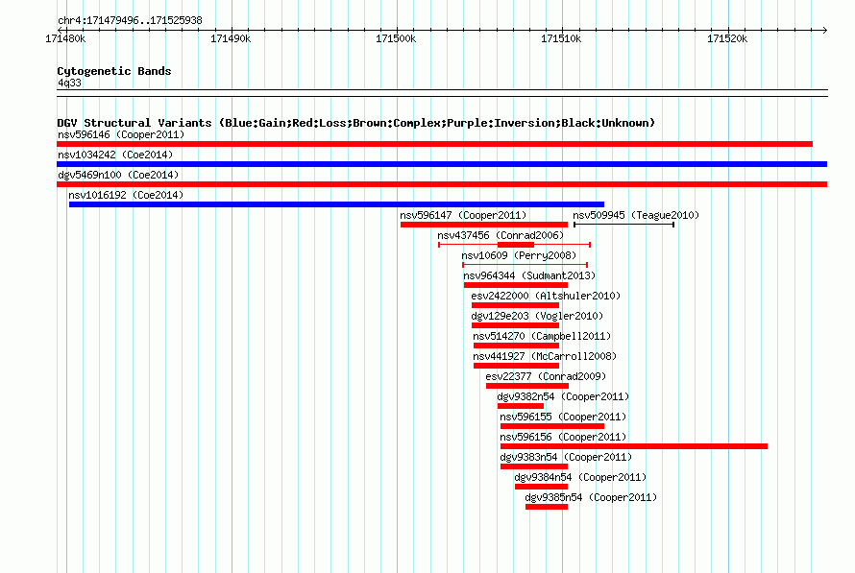Select the esv2422000 (Altshuler2010) variant bar

click(x=515, y=305)
